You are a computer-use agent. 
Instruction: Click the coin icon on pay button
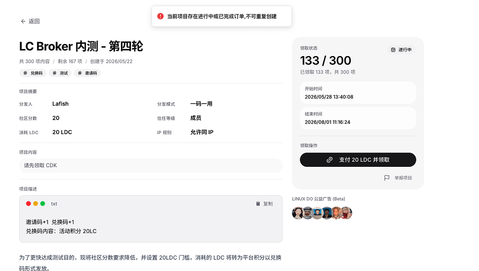[329, 160]
